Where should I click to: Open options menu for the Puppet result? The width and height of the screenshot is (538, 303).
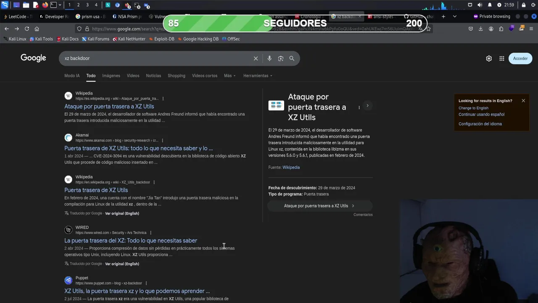(146, 283)
